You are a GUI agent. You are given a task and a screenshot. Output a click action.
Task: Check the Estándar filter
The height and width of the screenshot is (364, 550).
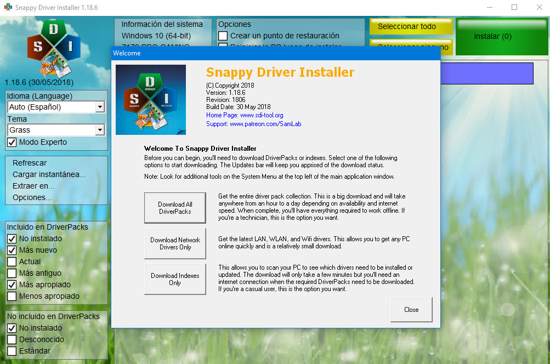(12, 351)
